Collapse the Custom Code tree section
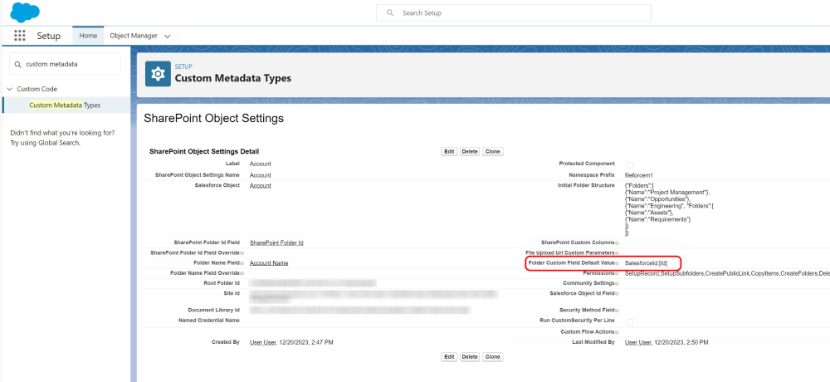This screenshot has height=382, width=830. point(9,89)
